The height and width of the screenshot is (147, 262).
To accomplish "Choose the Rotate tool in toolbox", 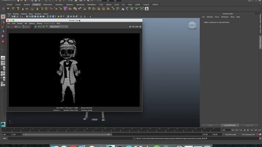I will (3, 36).
